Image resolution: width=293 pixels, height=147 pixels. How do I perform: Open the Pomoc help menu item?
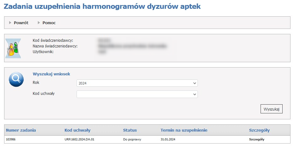[49, 23]
